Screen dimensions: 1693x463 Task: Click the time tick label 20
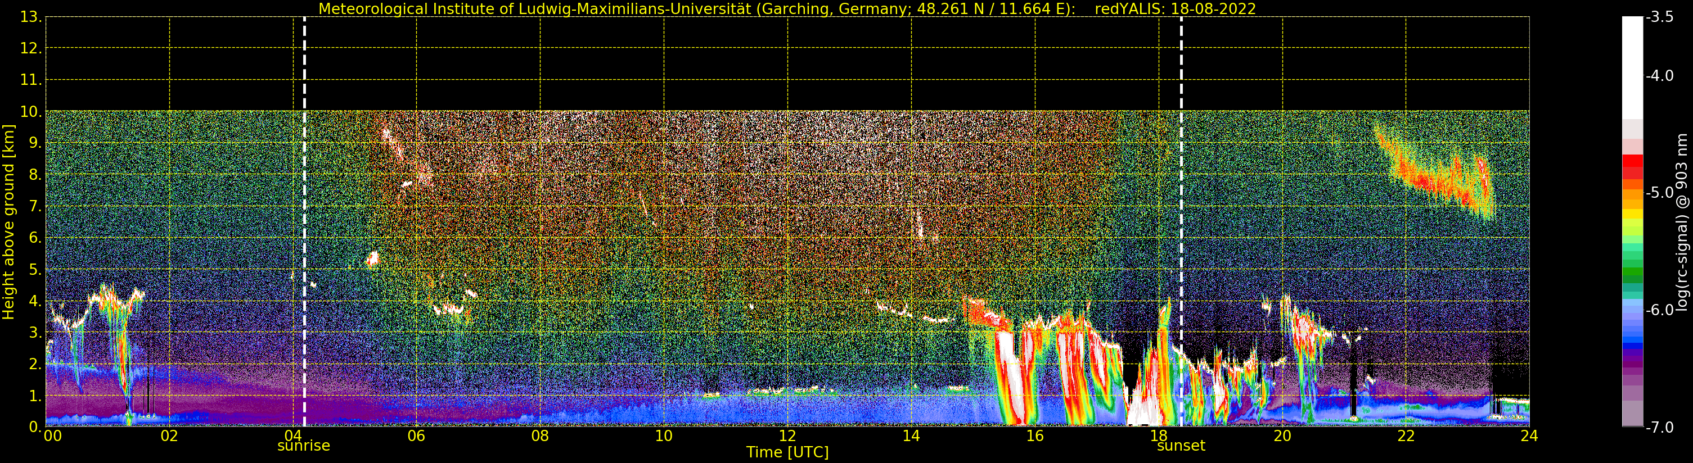tap(1282, 435)
